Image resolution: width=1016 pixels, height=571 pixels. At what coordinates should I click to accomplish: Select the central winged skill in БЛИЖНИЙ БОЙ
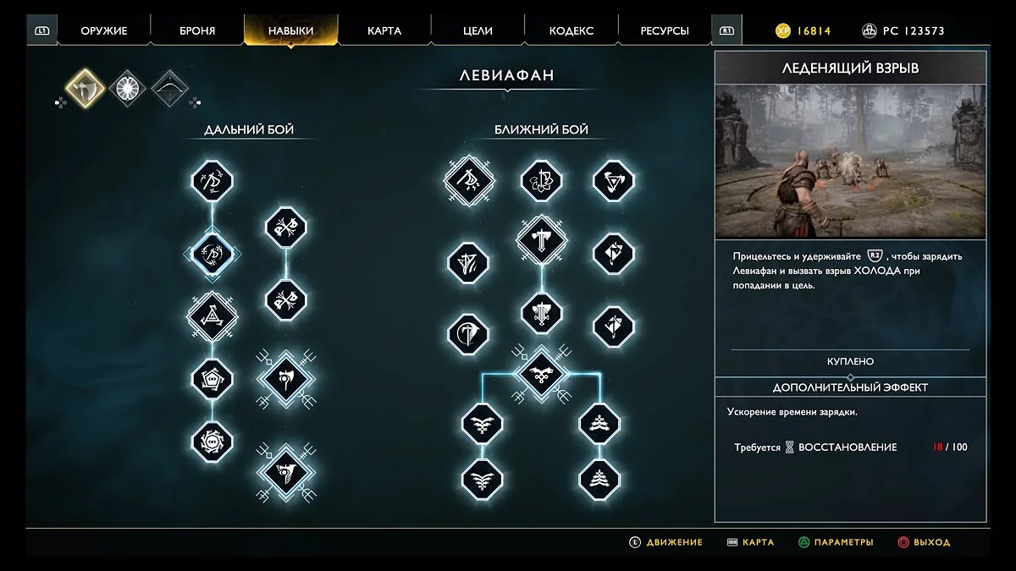pyautogui.click(x=542, y=371)
